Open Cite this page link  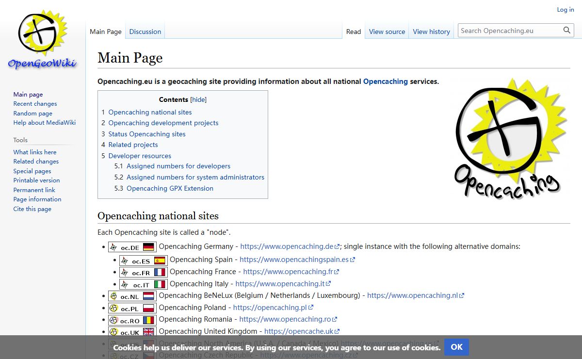tap(32, 209)
